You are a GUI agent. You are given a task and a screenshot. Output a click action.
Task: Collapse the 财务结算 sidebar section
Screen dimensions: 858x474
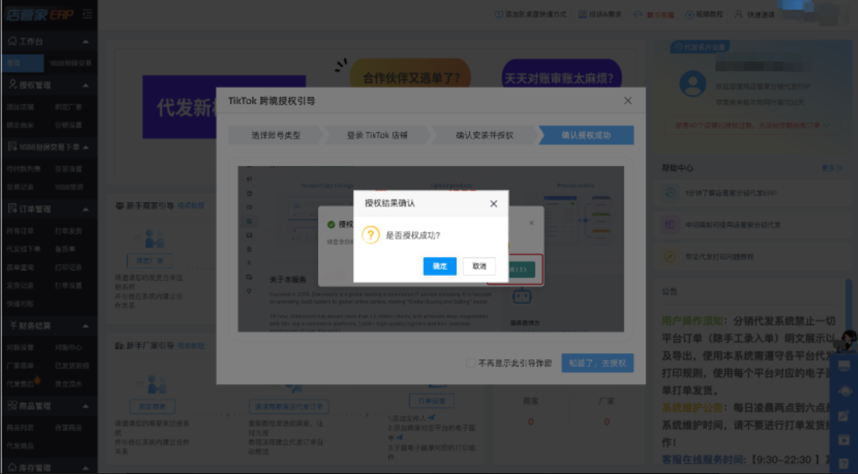point(85,325)
